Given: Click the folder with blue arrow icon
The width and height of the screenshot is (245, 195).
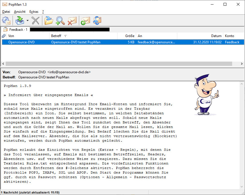Looking at the screenshot, I should tap(49, 21).
